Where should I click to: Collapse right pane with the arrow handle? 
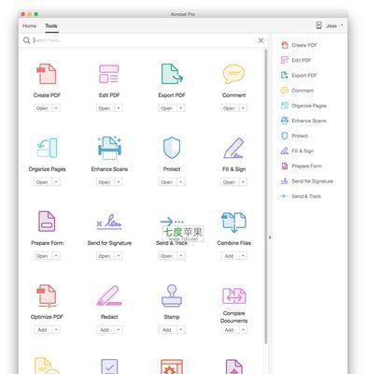click(x=270, y=237)
